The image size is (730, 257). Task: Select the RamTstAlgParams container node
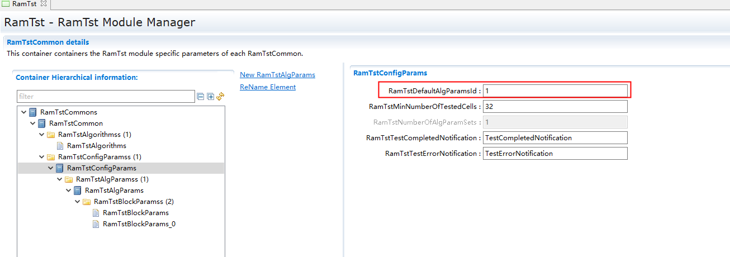114,191
